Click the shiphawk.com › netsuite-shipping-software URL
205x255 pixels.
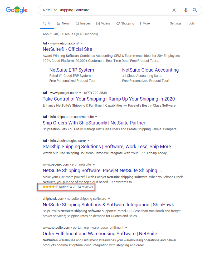pyautogui.click(x=74, y=199)
